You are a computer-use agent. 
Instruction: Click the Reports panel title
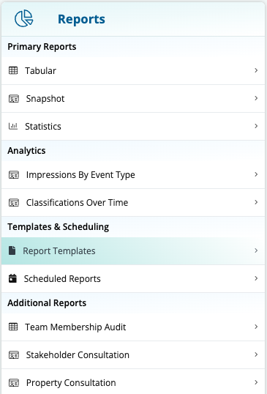81,19
